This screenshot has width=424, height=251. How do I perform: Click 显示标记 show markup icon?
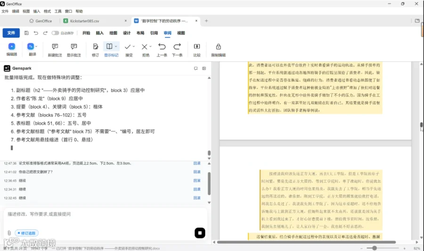[109, 47]
